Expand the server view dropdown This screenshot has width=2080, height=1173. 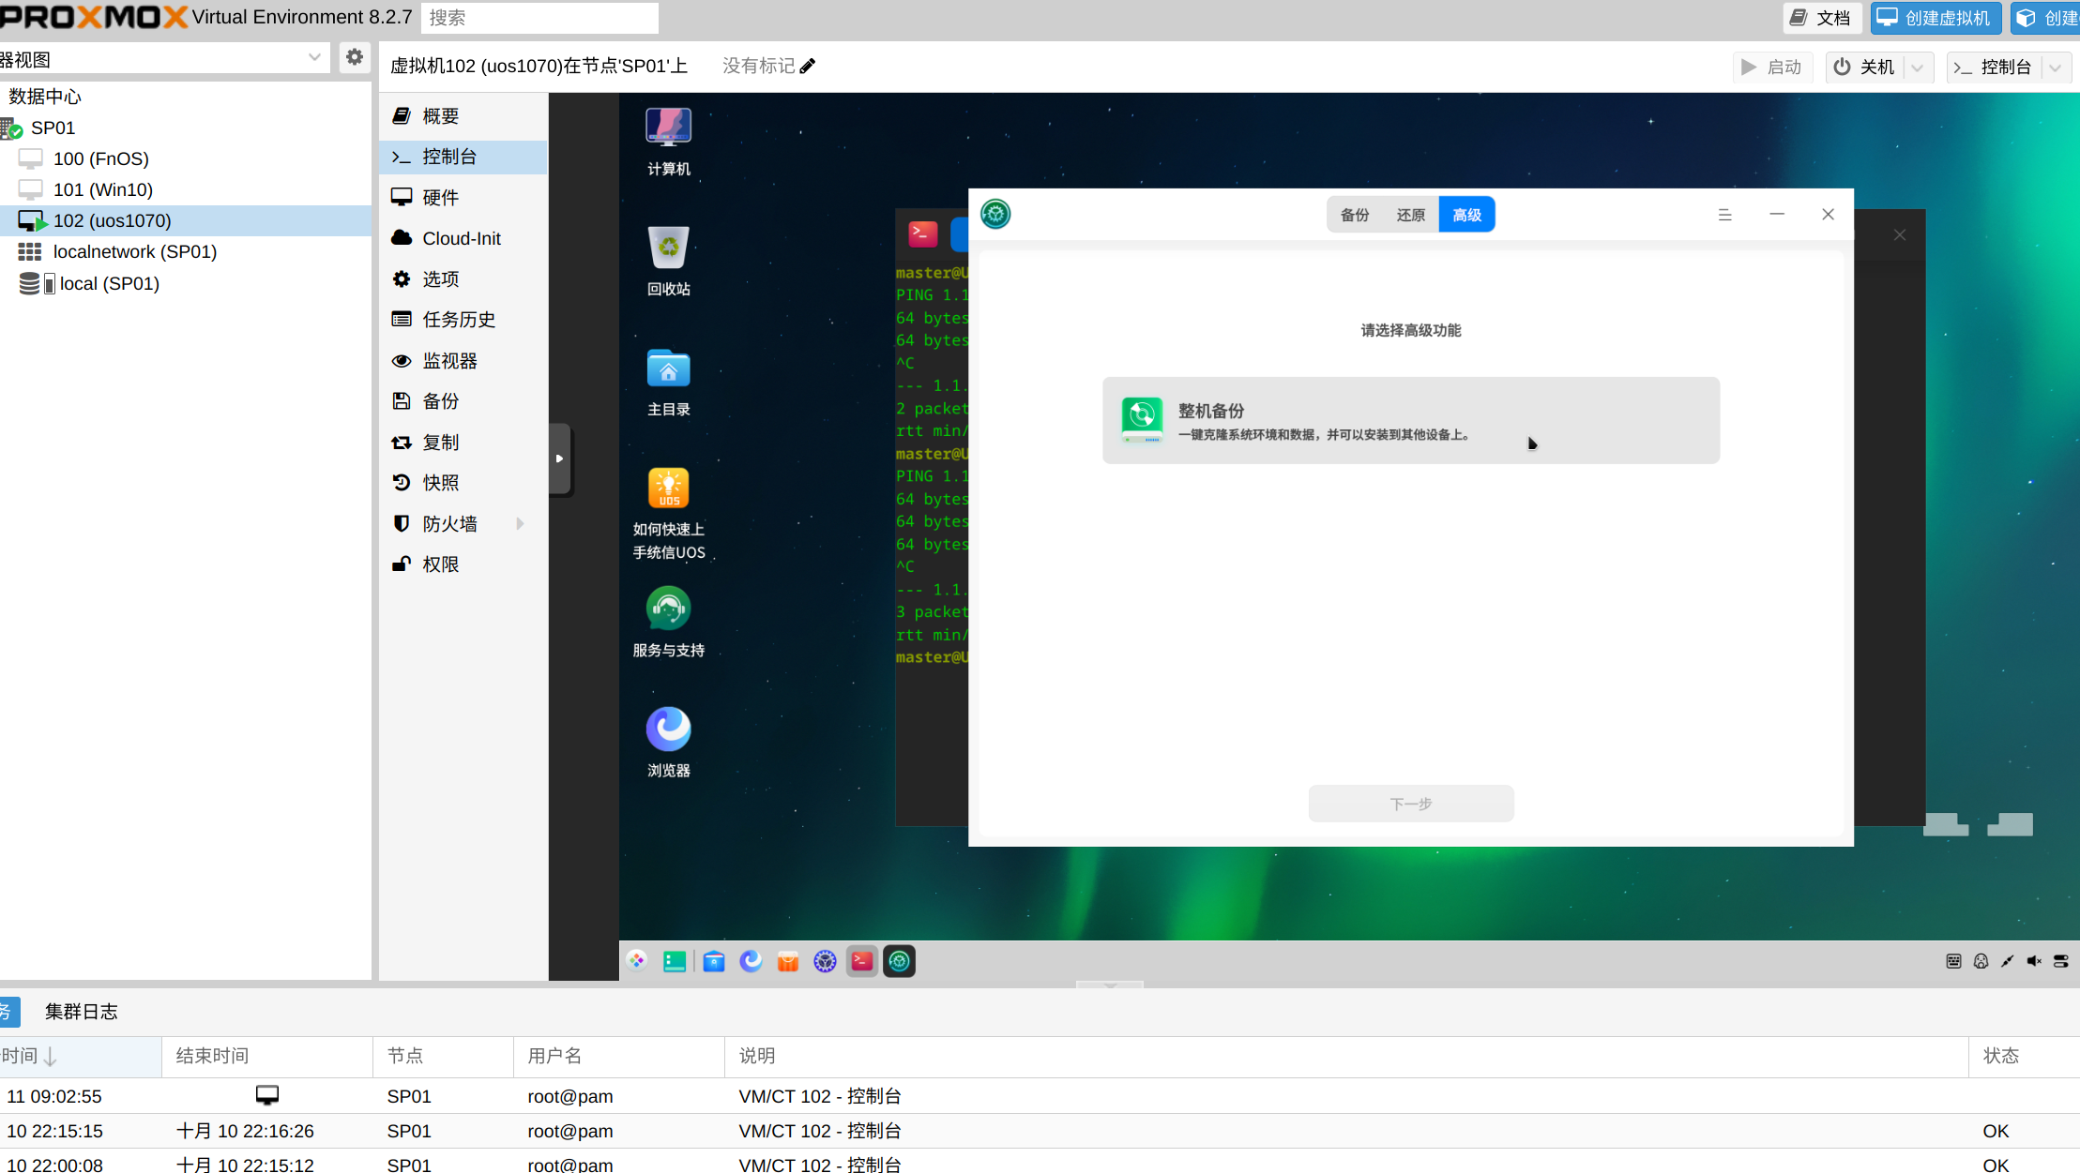314,58
